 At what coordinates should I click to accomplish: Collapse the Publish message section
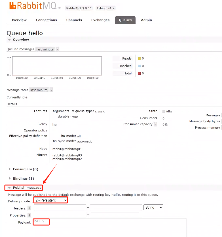(x=25, y=188)
